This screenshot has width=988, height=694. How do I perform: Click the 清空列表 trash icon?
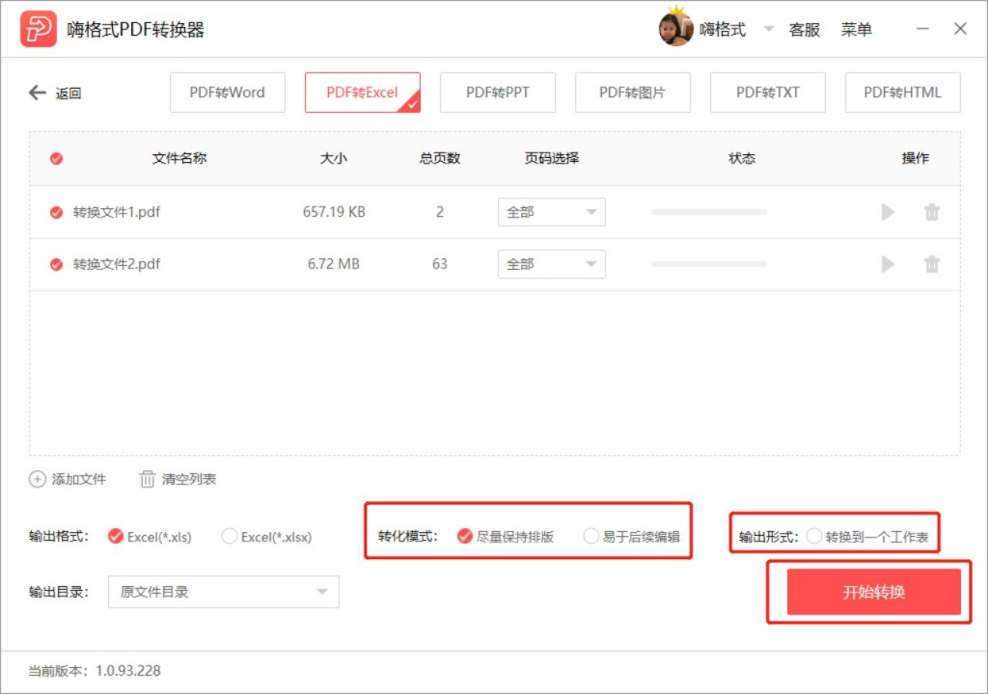coord(147,479)
